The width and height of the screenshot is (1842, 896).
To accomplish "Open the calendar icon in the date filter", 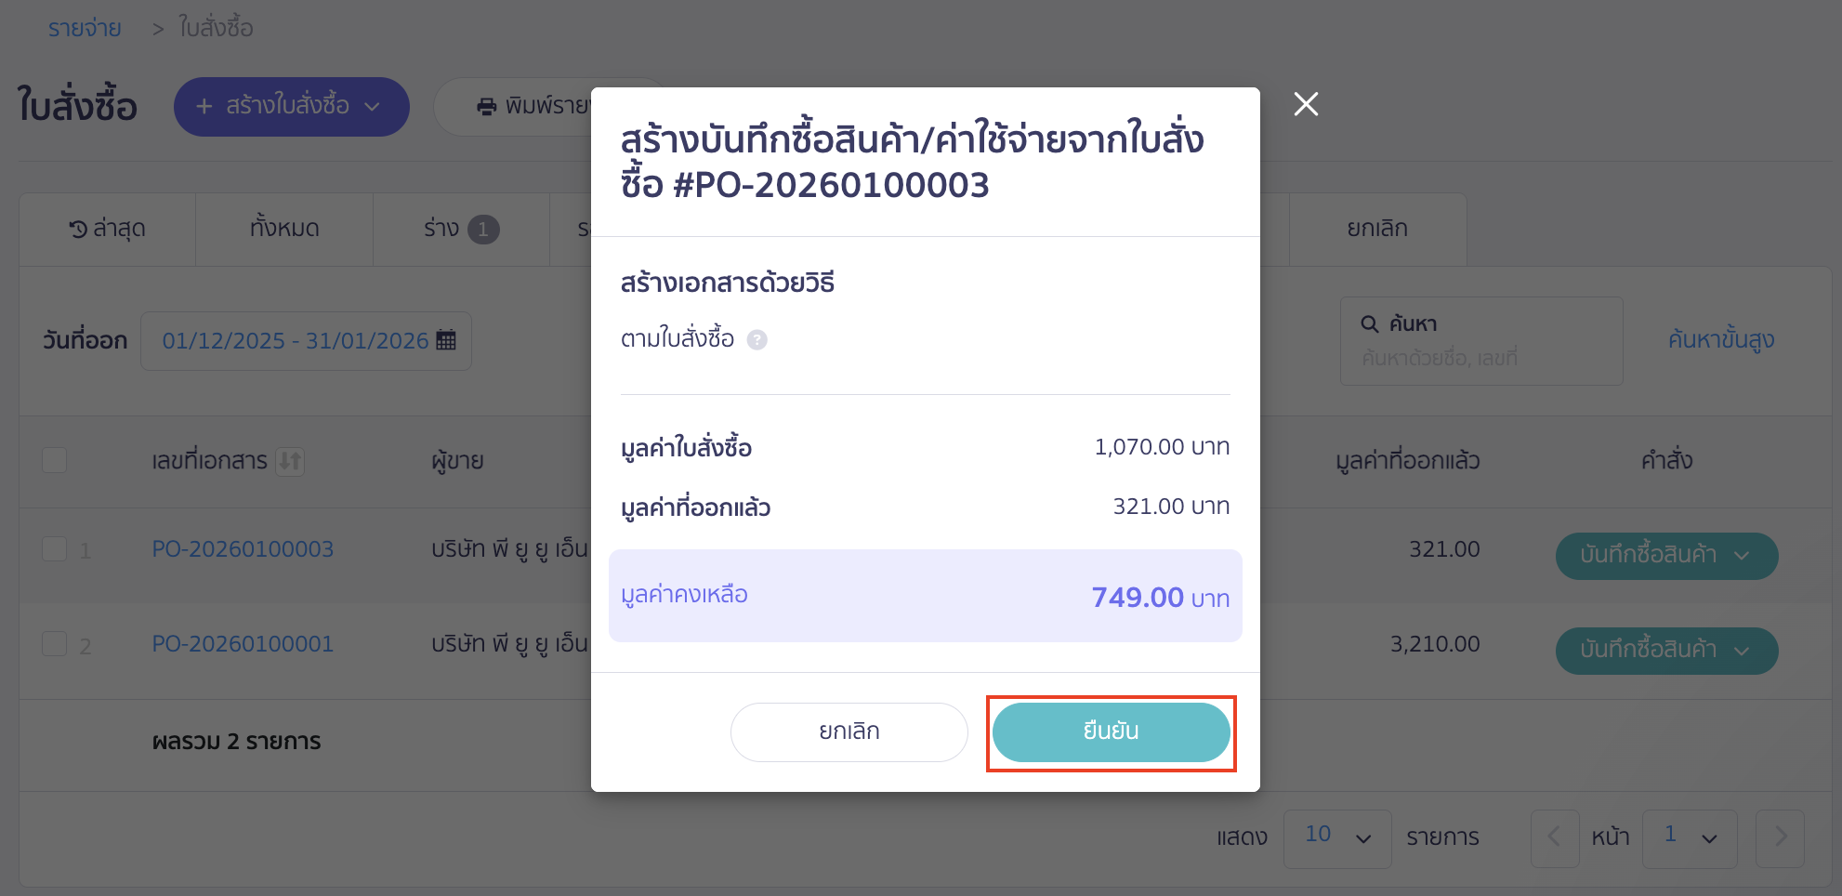I will coord(446,340).
